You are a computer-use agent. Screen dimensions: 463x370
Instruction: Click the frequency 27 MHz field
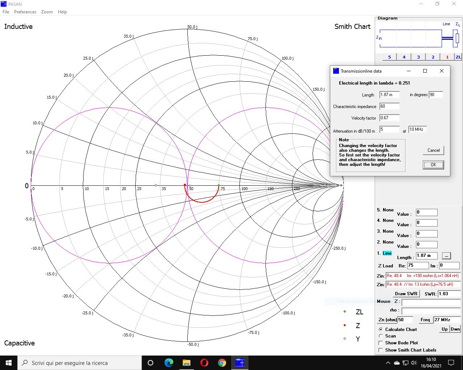point(447,320)
